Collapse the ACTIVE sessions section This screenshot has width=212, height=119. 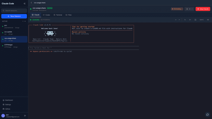(x=25, y=21)
